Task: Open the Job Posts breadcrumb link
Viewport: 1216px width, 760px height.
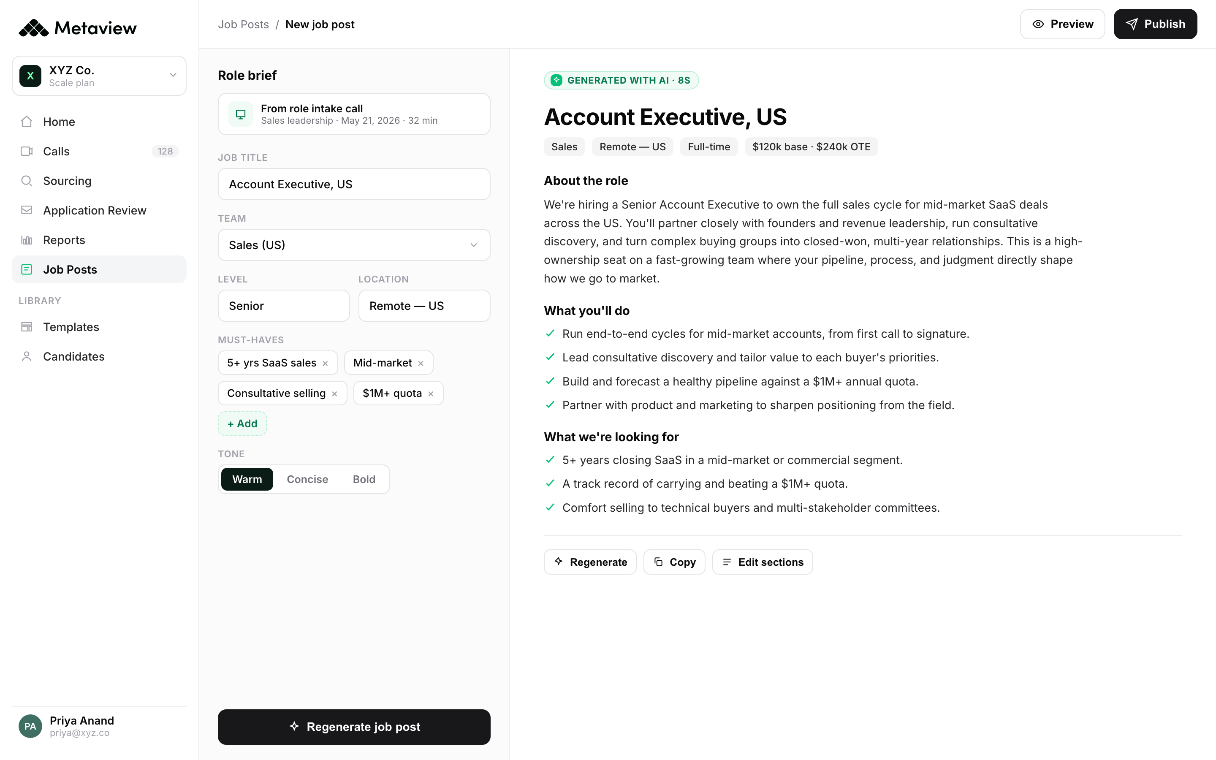Action: coord(243,24)
